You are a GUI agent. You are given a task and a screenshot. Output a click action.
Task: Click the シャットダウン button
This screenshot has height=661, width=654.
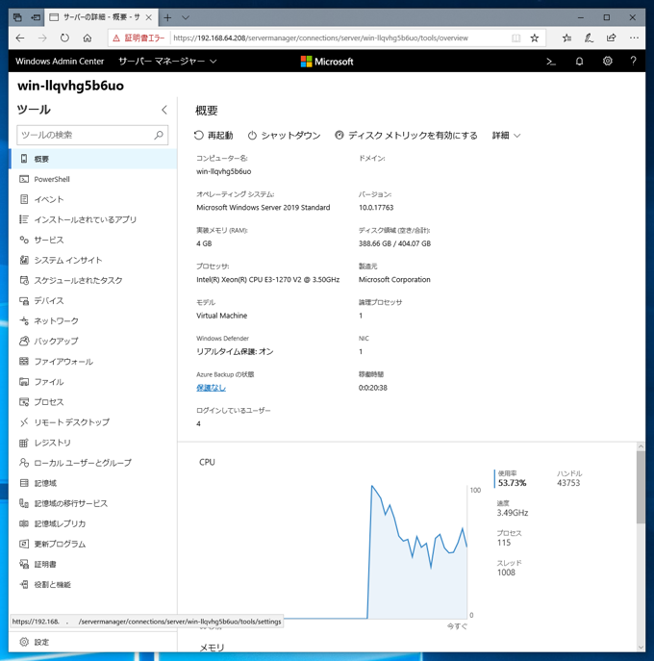[284, 136]
